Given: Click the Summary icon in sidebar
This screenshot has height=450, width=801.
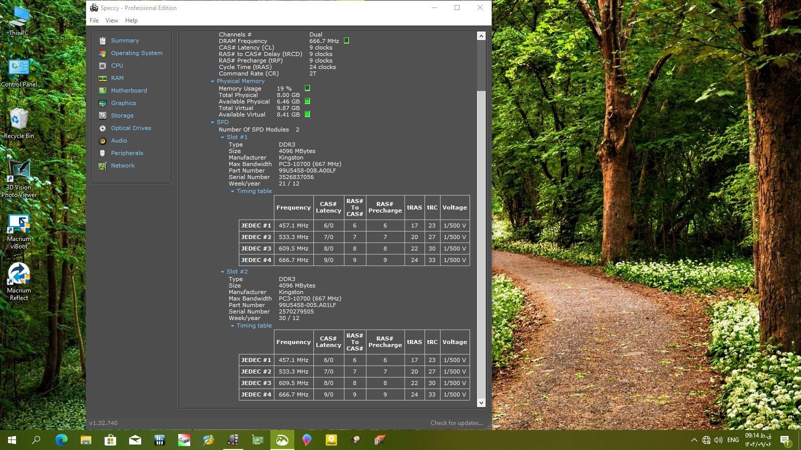Looking at the screenshot, I should point(103,41).
